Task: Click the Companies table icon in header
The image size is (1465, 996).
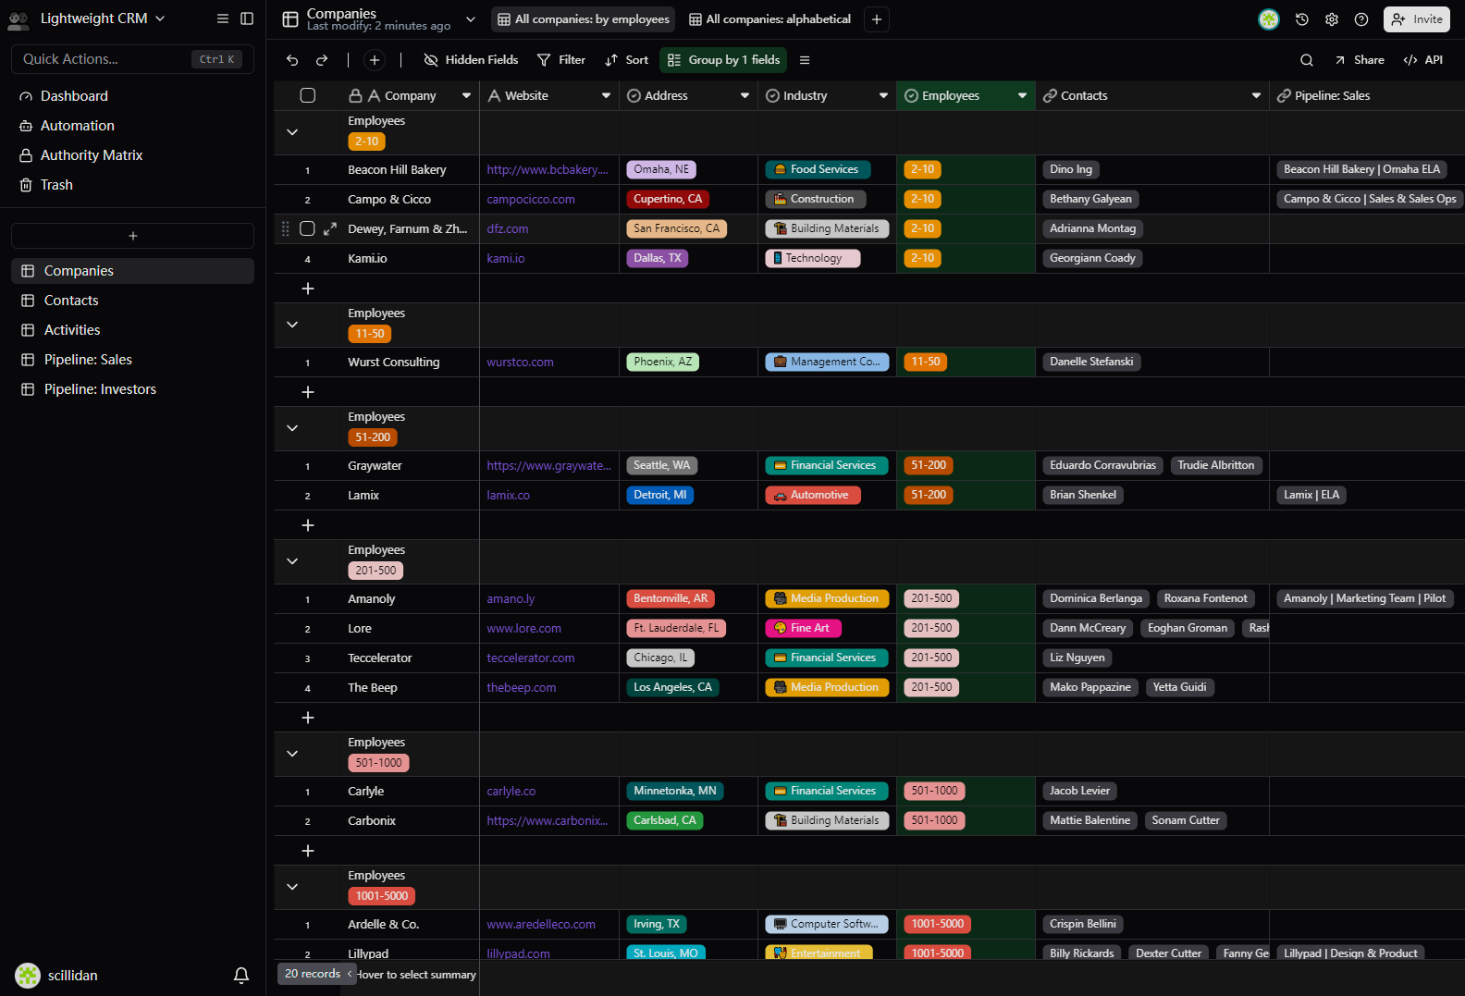Action: [x=290, y=19]
